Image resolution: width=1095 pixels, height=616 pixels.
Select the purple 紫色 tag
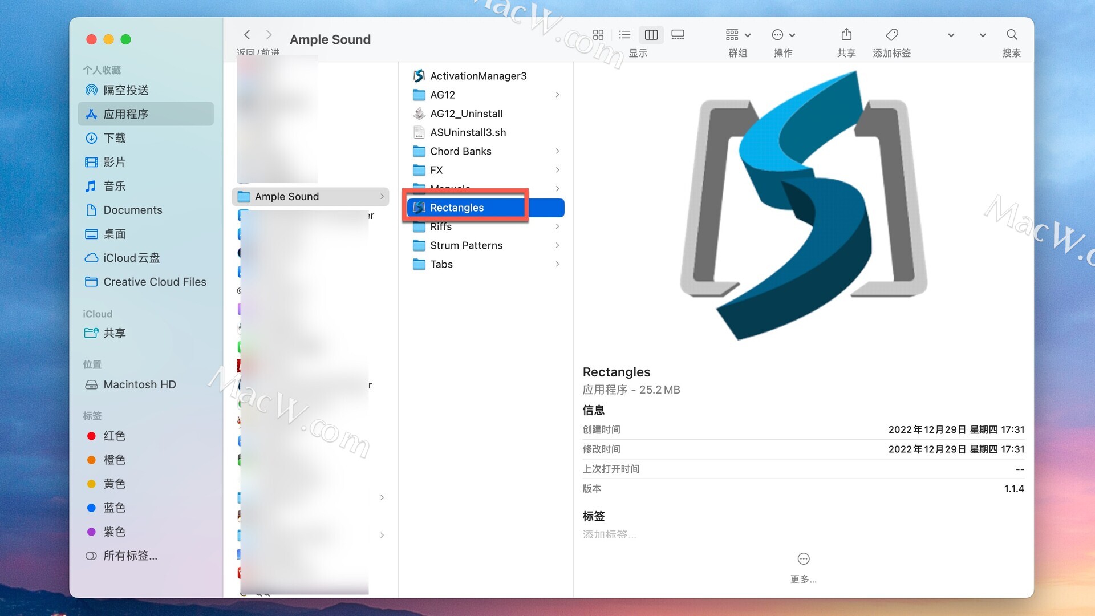coord(145,532)
